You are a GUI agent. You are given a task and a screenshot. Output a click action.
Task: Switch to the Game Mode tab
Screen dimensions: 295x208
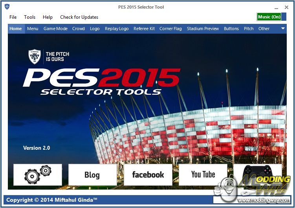click(x=55, y=29)
